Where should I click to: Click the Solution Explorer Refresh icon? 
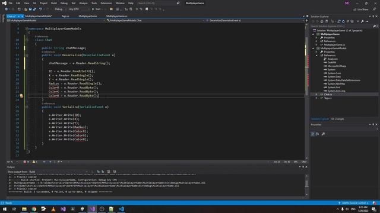343,21
